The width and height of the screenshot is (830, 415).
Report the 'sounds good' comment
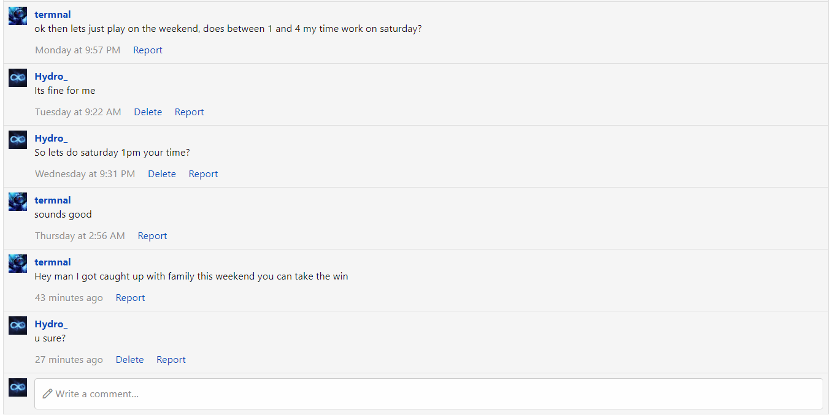[152, 236]
